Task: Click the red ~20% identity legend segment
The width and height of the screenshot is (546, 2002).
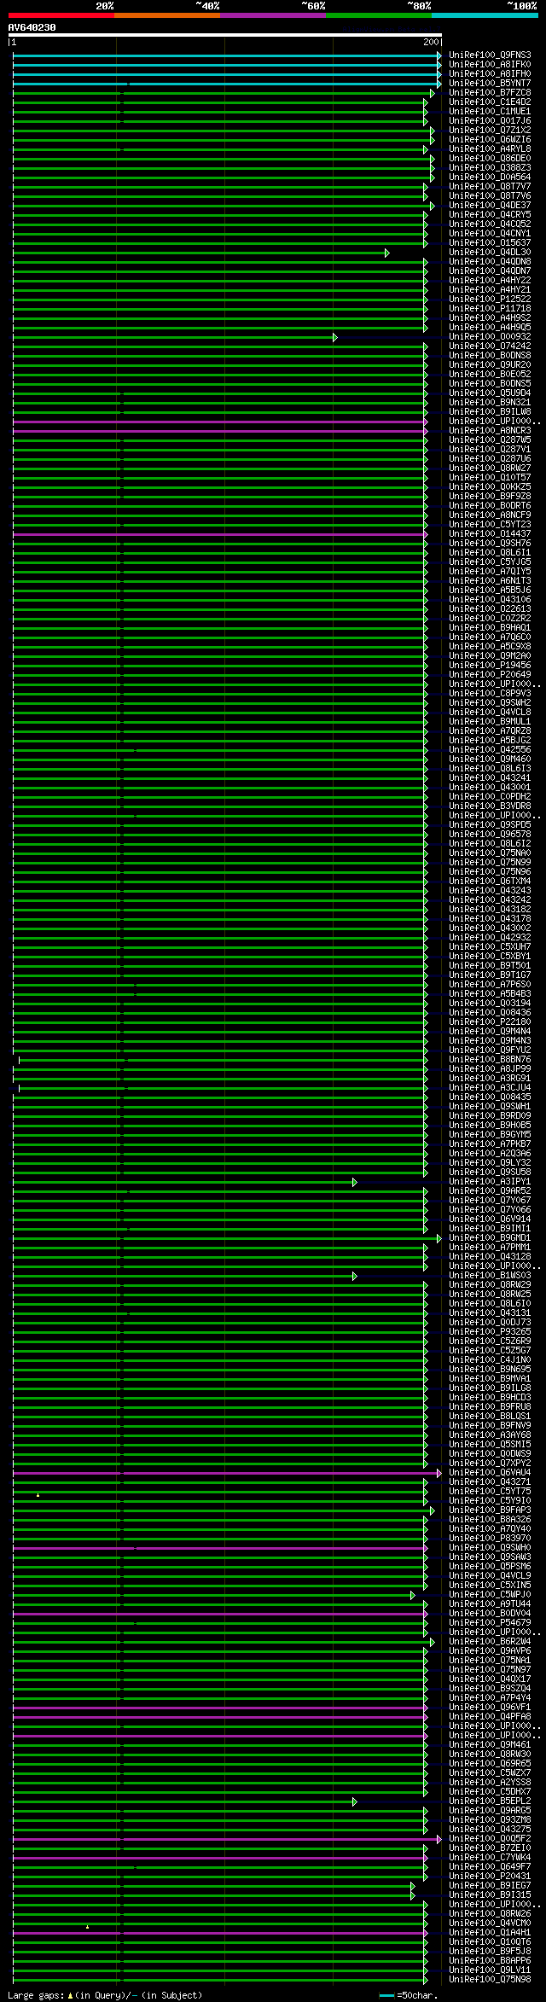Action: pyautogui.click(x=61, y=15)
